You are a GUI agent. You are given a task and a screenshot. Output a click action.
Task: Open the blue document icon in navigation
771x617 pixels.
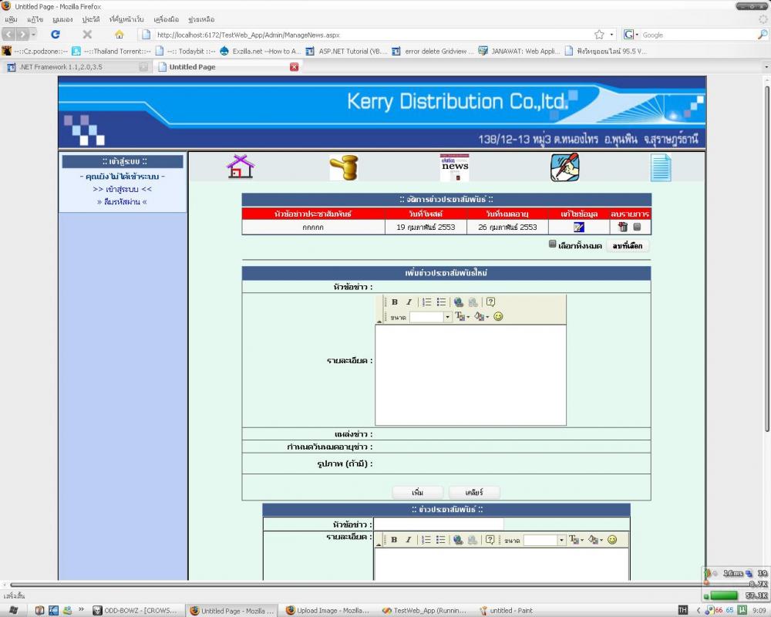[x=661, y=168]
